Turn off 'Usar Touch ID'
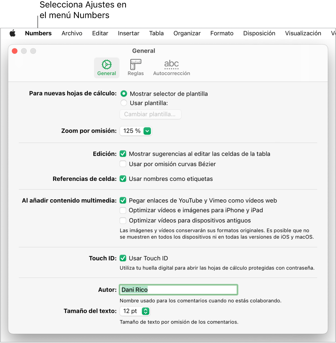Viewport: 336px width, 343px height. point(123,258)
